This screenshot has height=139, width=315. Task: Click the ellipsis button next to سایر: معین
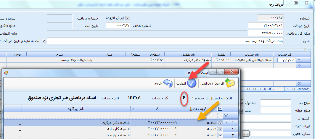click(245, 133)
